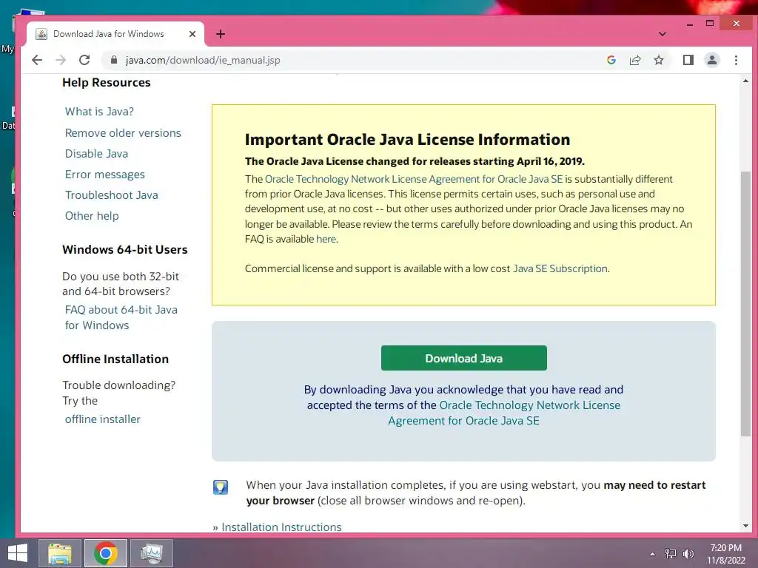
Task: Close the Download Java for Windows tab
Action: [192, 34]
